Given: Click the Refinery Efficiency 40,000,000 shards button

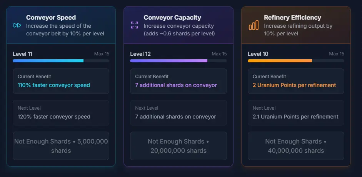Looking at the screenshot, I should point(296,146).
